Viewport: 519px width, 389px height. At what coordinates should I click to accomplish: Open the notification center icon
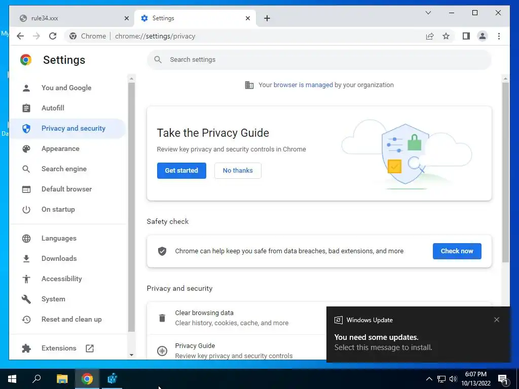[503, 379]
